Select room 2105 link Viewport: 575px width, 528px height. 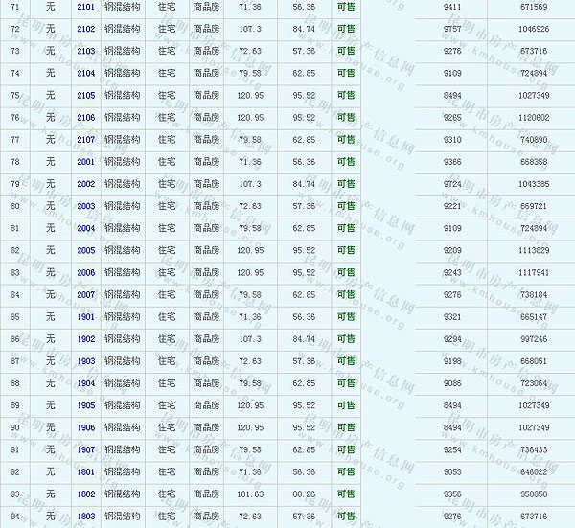tap(85, 95)
